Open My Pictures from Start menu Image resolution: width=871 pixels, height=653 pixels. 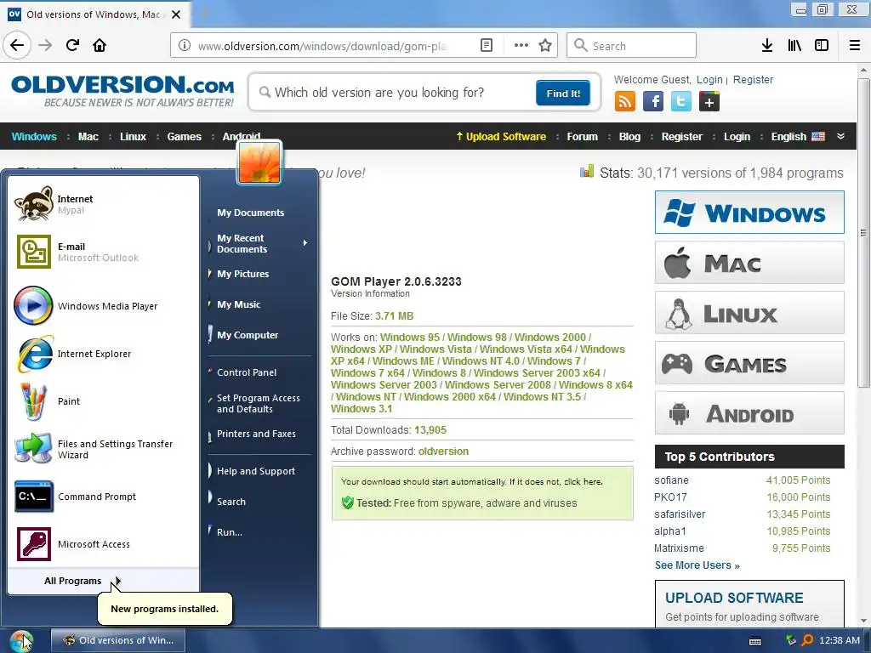click(x=242, y=274)
